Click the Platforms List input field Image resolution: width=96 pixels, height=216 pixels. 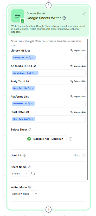tap(48, 104)
